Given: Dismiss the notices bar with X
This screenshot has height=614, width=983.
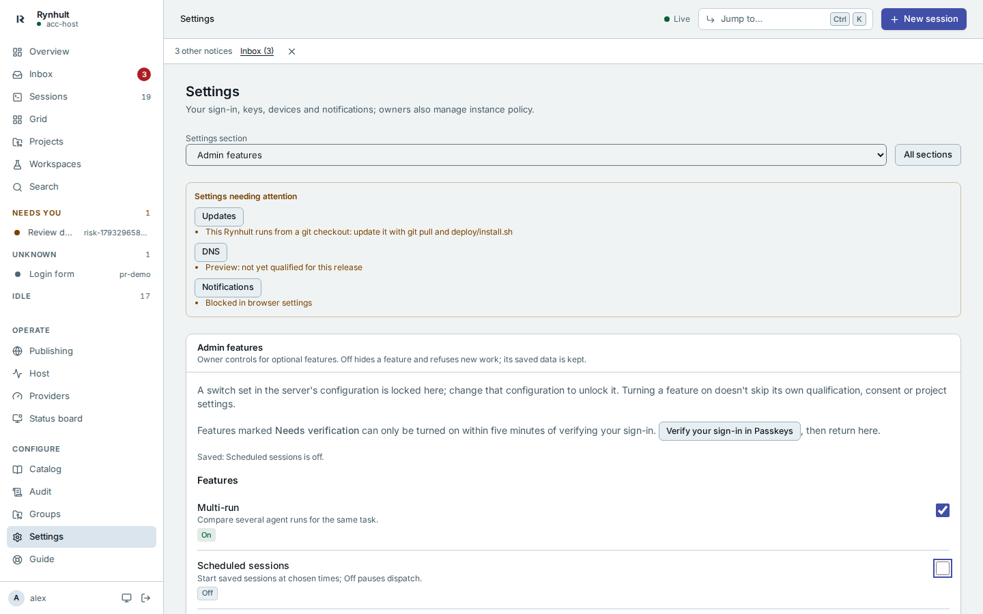Looking at the screenshot, I should click(291, 52).
